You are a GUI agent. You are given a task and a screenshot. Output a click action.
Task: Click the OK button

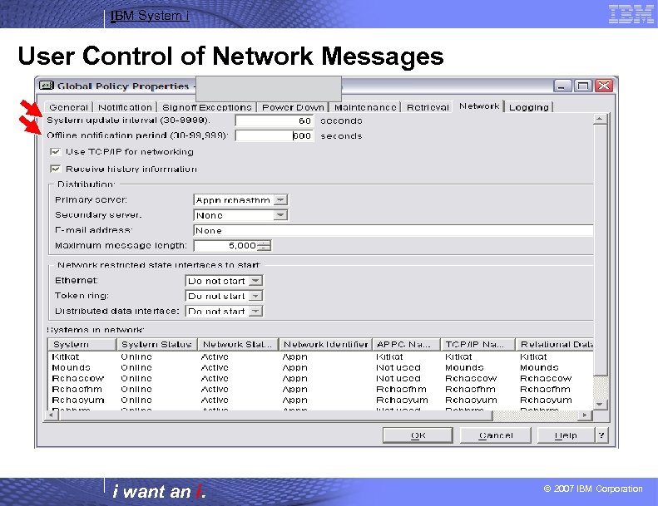pos(418,435)
